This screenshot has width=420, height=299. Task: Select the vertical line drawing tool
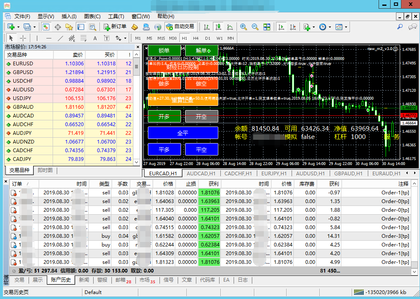click(x=37, y=38)
